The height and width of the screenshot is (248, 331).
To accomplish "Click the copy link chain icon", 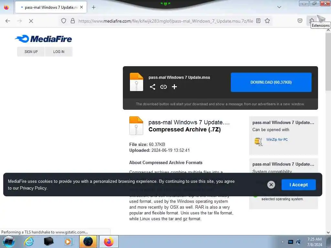I will tap(163, 87).
